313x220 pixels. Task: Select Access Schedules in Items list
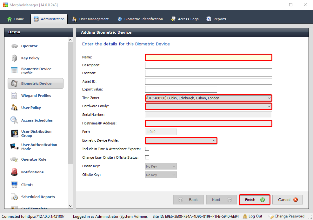point(36,120)
